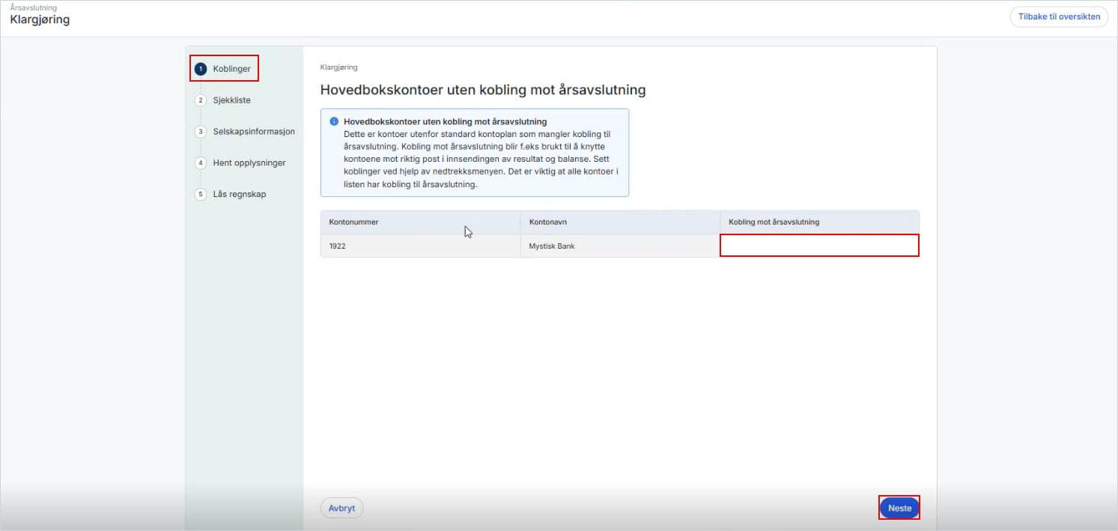The image size is (1118, 531).
Task: Click the Avbryt button
Action: (x=341, y=508)
